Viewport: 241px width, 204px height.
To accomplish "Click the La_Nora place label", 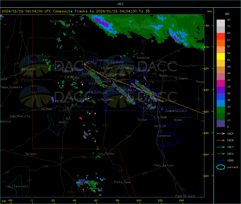I will pyautogui.click(x=107, y=68).
